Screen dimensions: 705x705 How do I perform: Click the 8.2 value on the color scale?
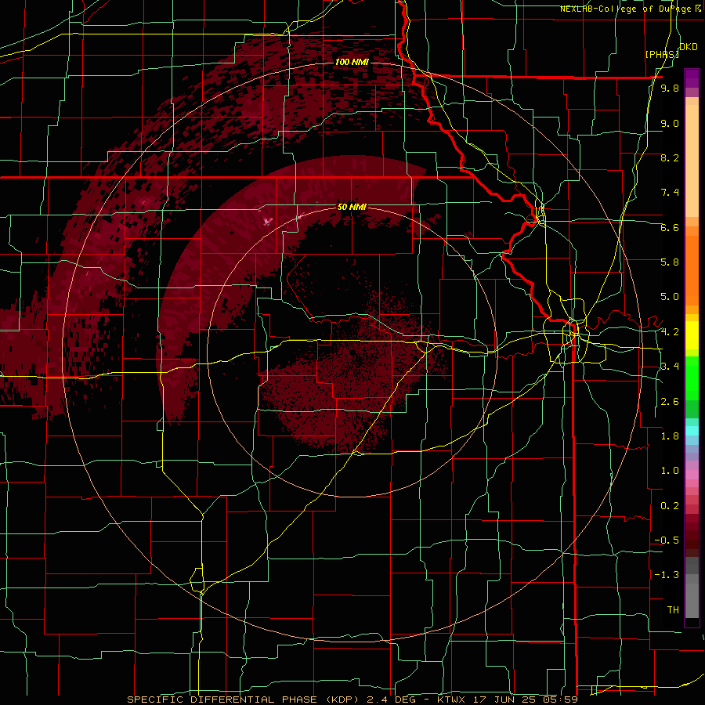coord(670,157)
